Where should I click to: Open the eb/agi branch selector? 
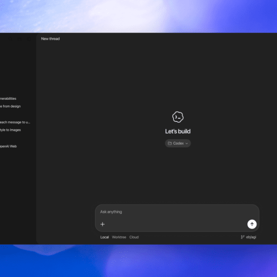tap(248, 237)
